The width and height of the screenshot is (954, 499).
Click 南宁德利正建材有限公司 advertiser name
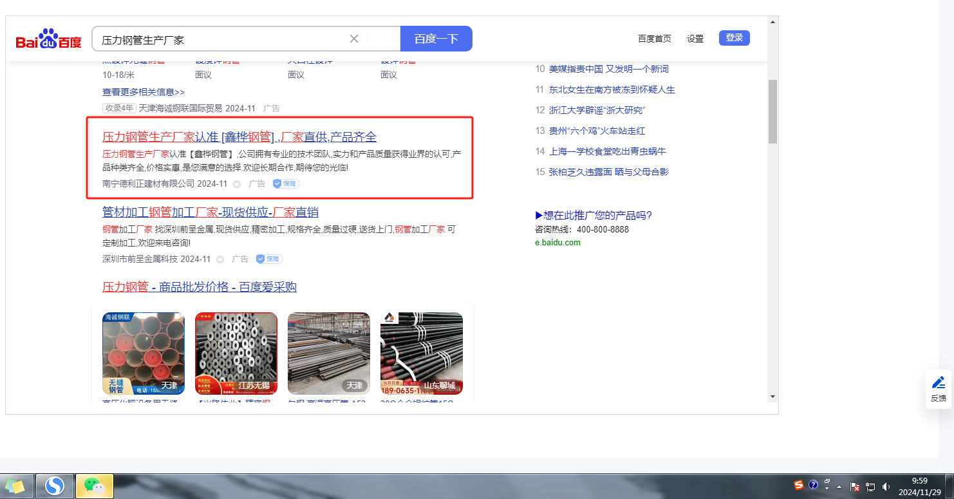click(148, 184)
